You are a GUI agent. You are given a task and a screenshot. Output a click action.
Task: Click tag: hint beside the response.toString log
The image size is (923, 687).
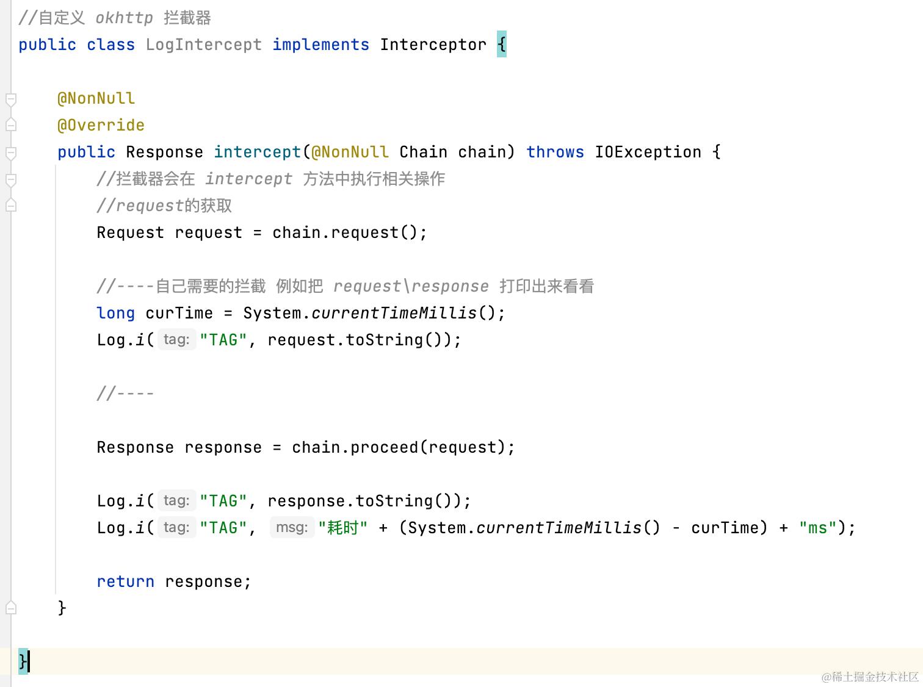click(x=176, y=500)
